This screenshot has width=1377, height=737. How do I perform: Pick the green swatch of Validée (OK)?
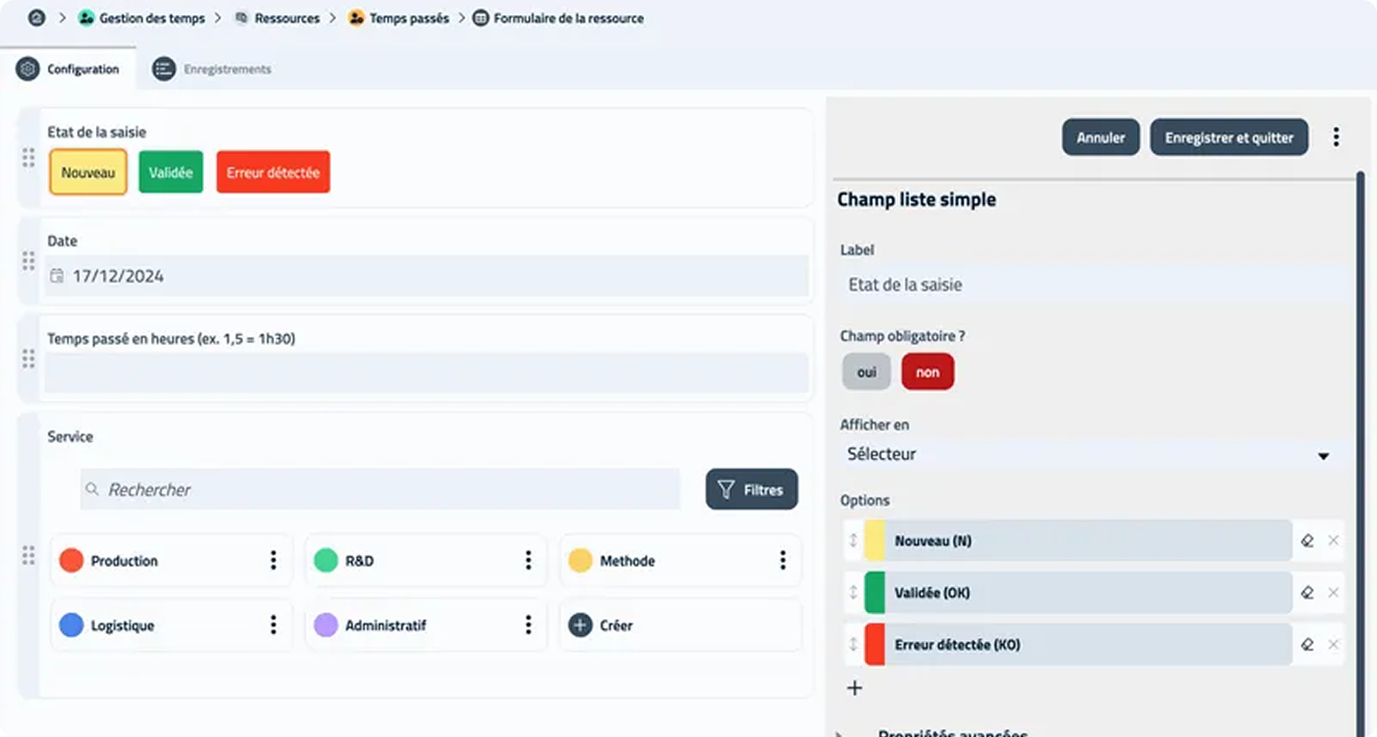(875, 592)
